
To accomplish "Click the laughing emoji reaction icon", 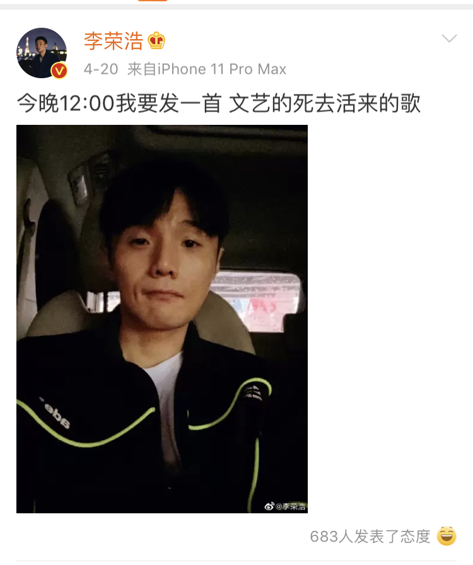I will 447,536.
